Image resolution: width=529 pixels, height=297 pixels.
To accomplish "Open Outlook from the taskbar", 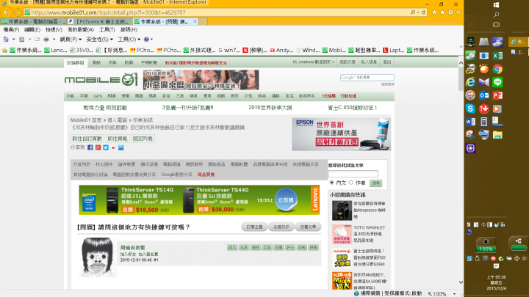I will click(x=483, y=95).
